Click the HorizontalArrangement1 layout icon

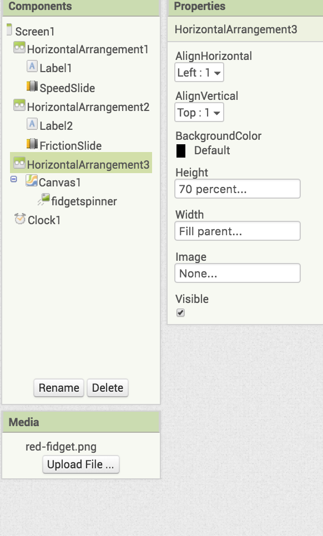coord(19,48)
